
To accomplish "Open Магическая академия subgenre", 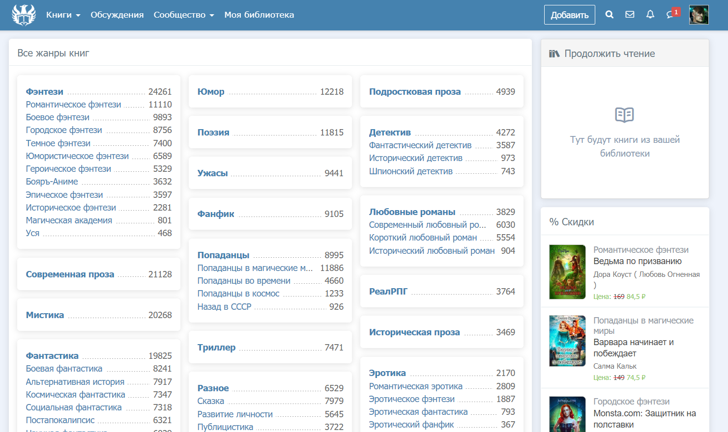I will (x=69, y=220).
